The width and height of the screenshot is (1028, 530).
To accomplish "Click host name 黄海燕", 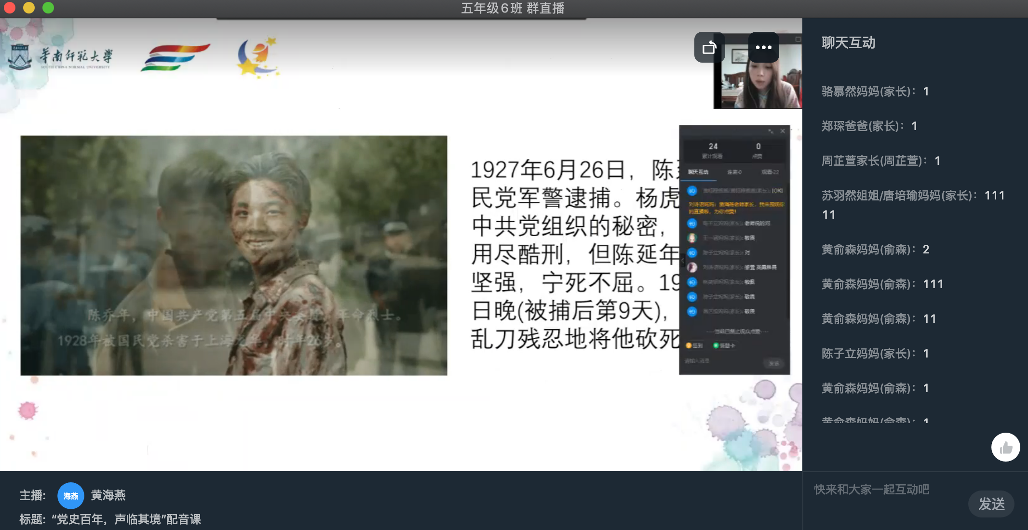I will pyautogui.click(x=108, y=495).
